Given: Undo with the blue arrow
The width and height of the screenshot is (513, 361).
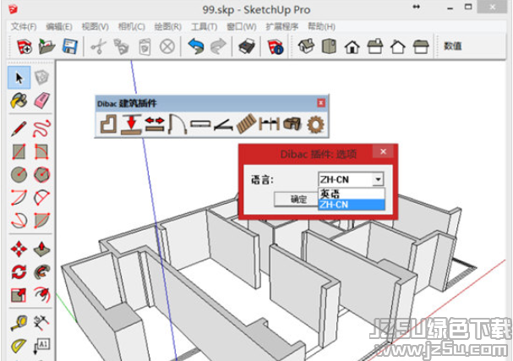Looking at the screenshot, I should point(196,46).
